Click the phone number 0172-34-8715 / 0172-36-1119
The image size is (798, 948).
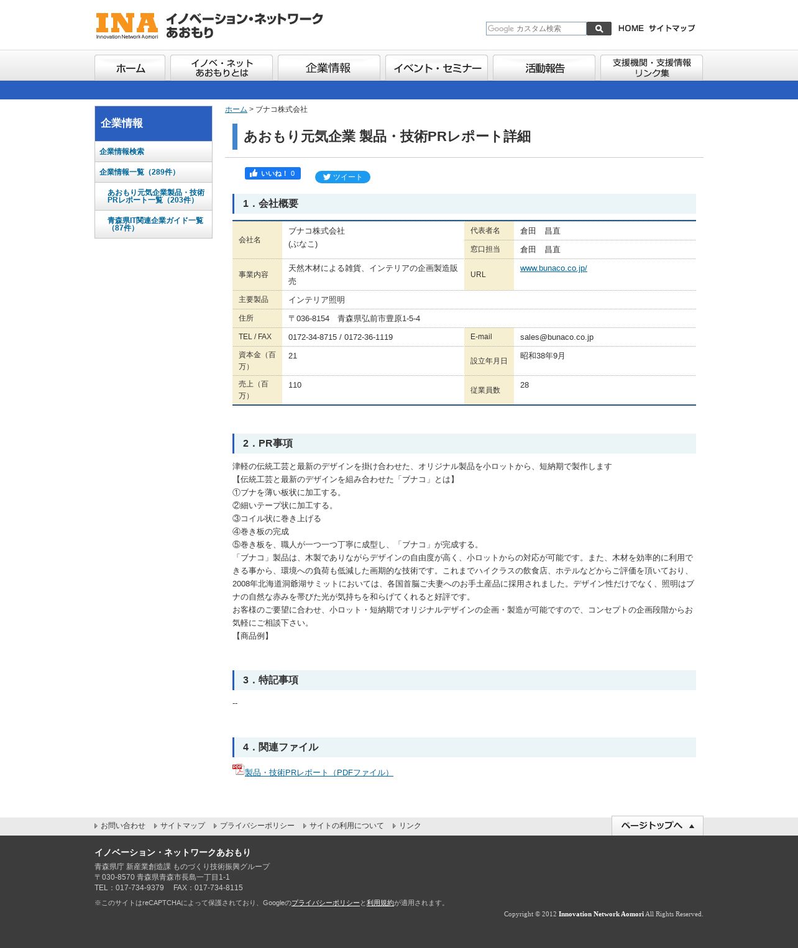point(341,337)
